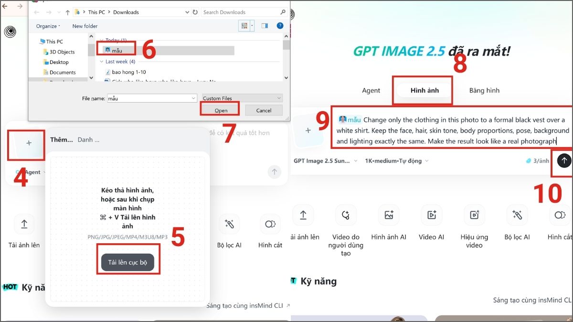This screenshot has width=573, height=322.
Task: Click the mẫu image tag in prompt
Action: [x=350, y=120]
